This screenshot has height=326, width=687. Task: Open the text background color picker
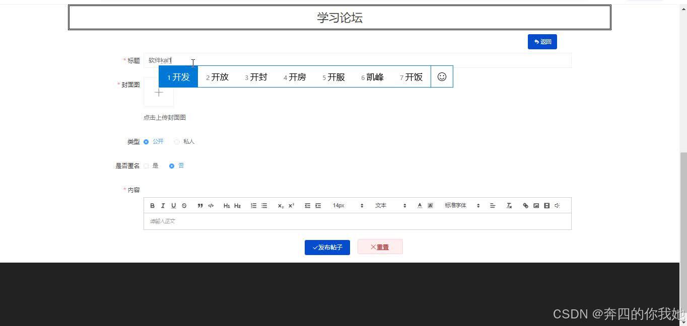point(430,206)
